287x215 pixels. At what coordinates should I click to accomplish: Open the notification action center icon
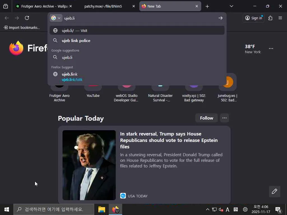point(278,209)
